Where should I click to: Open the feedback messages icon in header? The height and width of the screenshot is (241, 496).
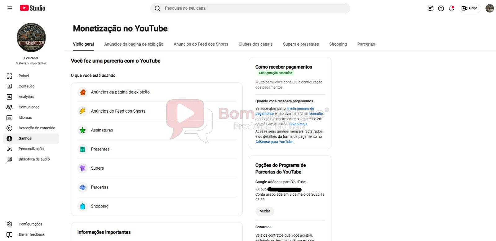pyautogui.click(x=430, y=8)
